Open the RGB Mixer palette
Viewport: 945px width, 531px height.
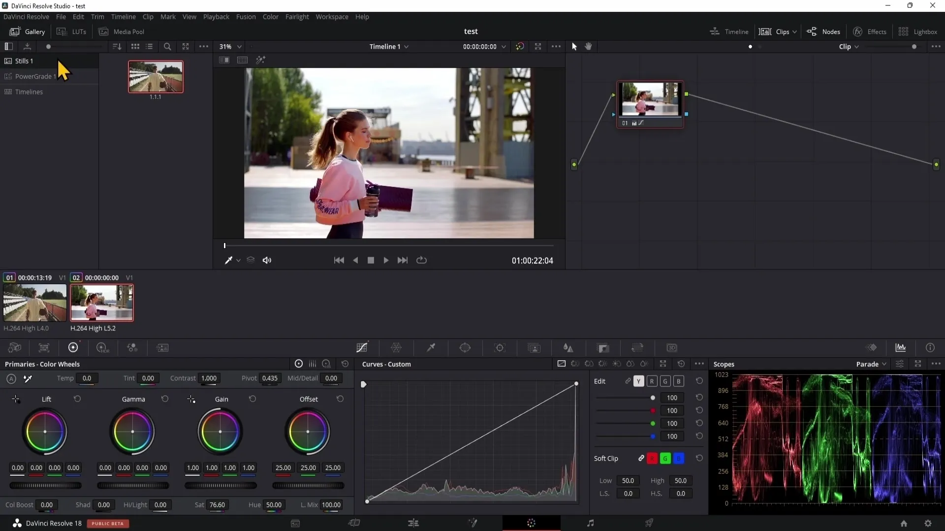point(132,348)
